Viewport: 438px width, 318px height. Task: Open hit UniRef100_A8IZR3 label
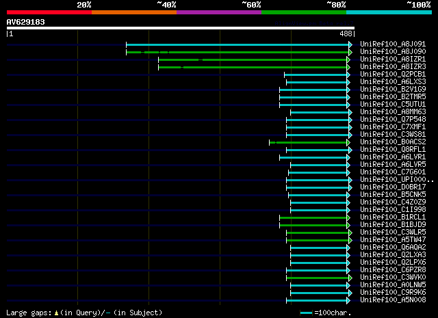393,66
